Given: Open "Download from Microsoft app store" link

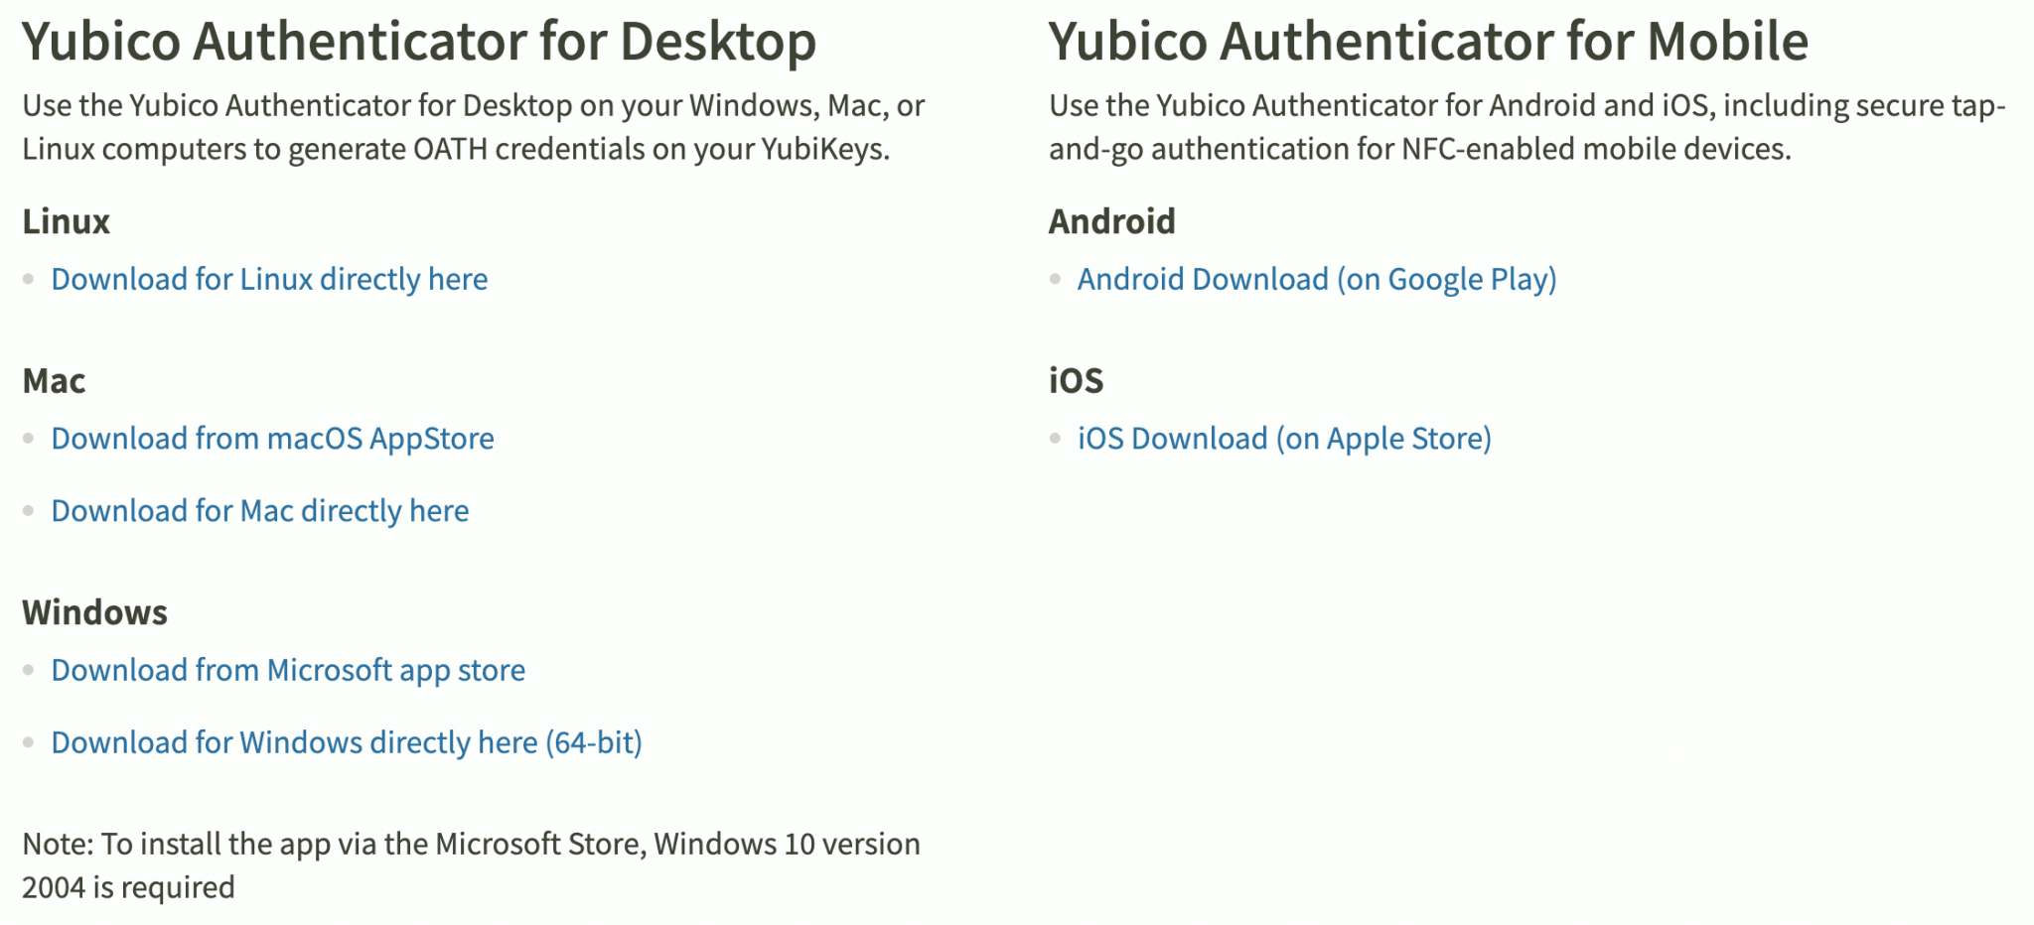Looking at the screenshot, I should click(289, 670).
